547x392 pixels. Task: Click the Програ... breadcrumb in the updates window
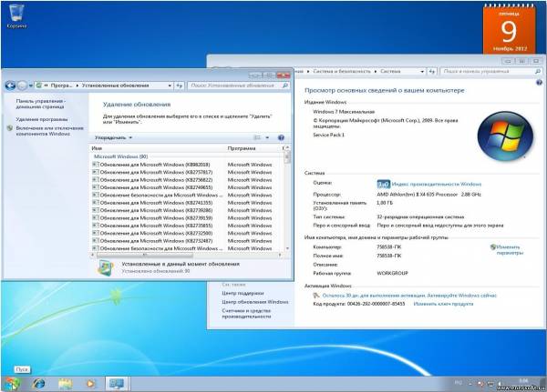61,85
